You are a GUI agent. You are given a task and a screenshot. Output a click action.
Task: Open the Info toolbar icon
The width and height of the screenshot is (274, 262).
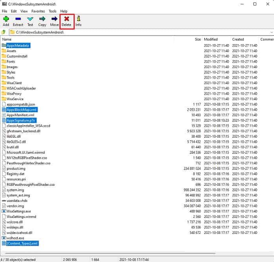[x=78, y=20]
